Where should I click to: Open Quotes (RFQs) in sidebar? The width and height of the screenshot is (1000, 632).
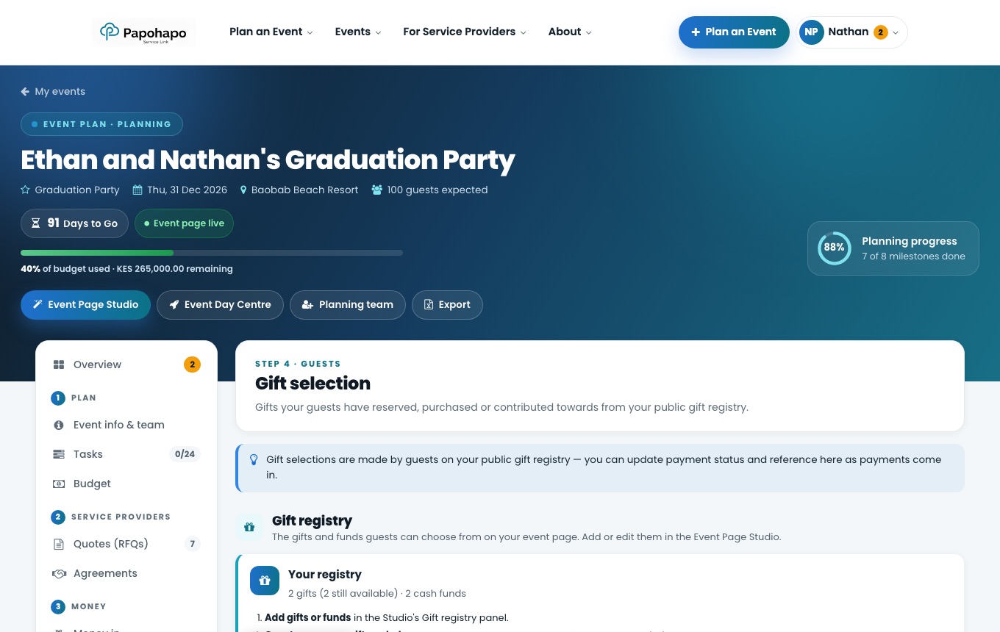(126, 544)
